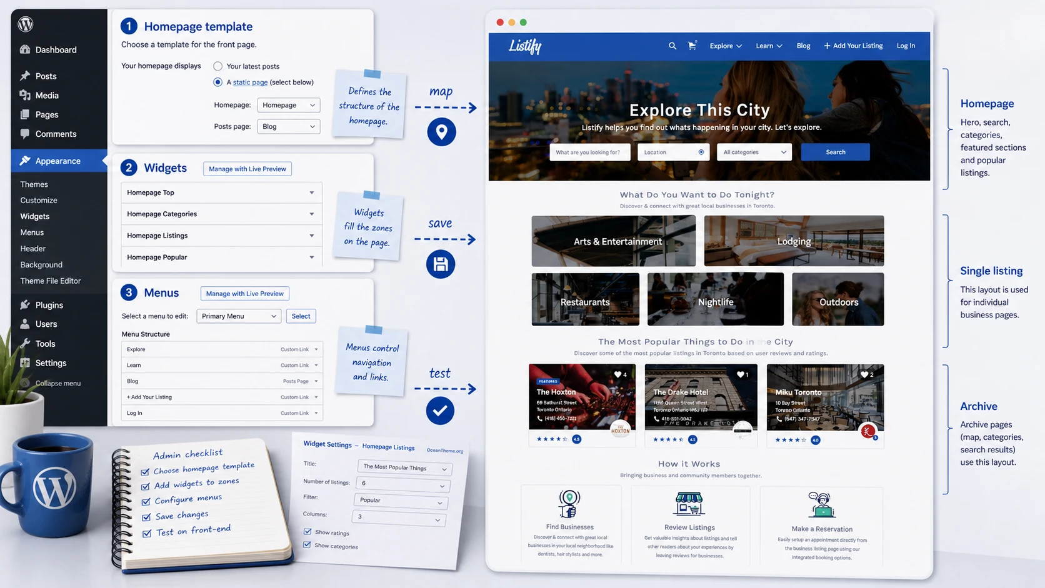Viewport: 1045px width, 588px height.
Task: Click the Pages icon in sidebar
Action: tap(25, 114)
